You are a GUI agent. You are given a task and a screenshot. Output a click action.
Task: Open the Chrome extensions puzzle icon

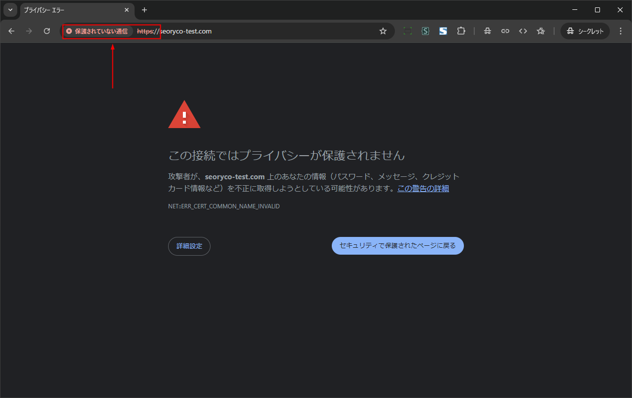pyautogui.click(x=461, y=31)
